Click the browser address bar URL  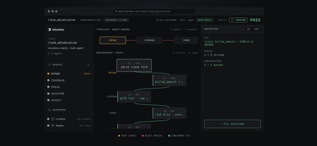(154, 11)
